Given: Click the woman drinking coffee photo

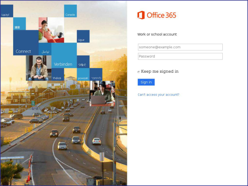Looking at the screenshot, I should point(51,30).
